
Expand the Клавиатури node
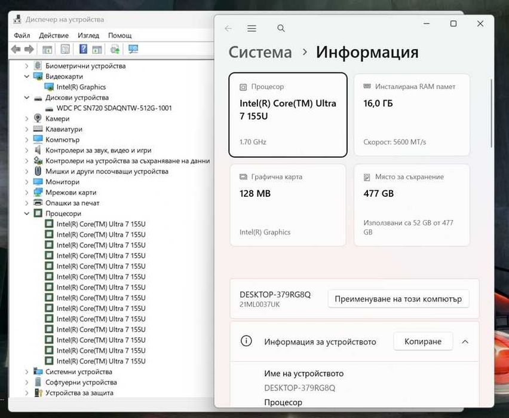click(27, 129)
